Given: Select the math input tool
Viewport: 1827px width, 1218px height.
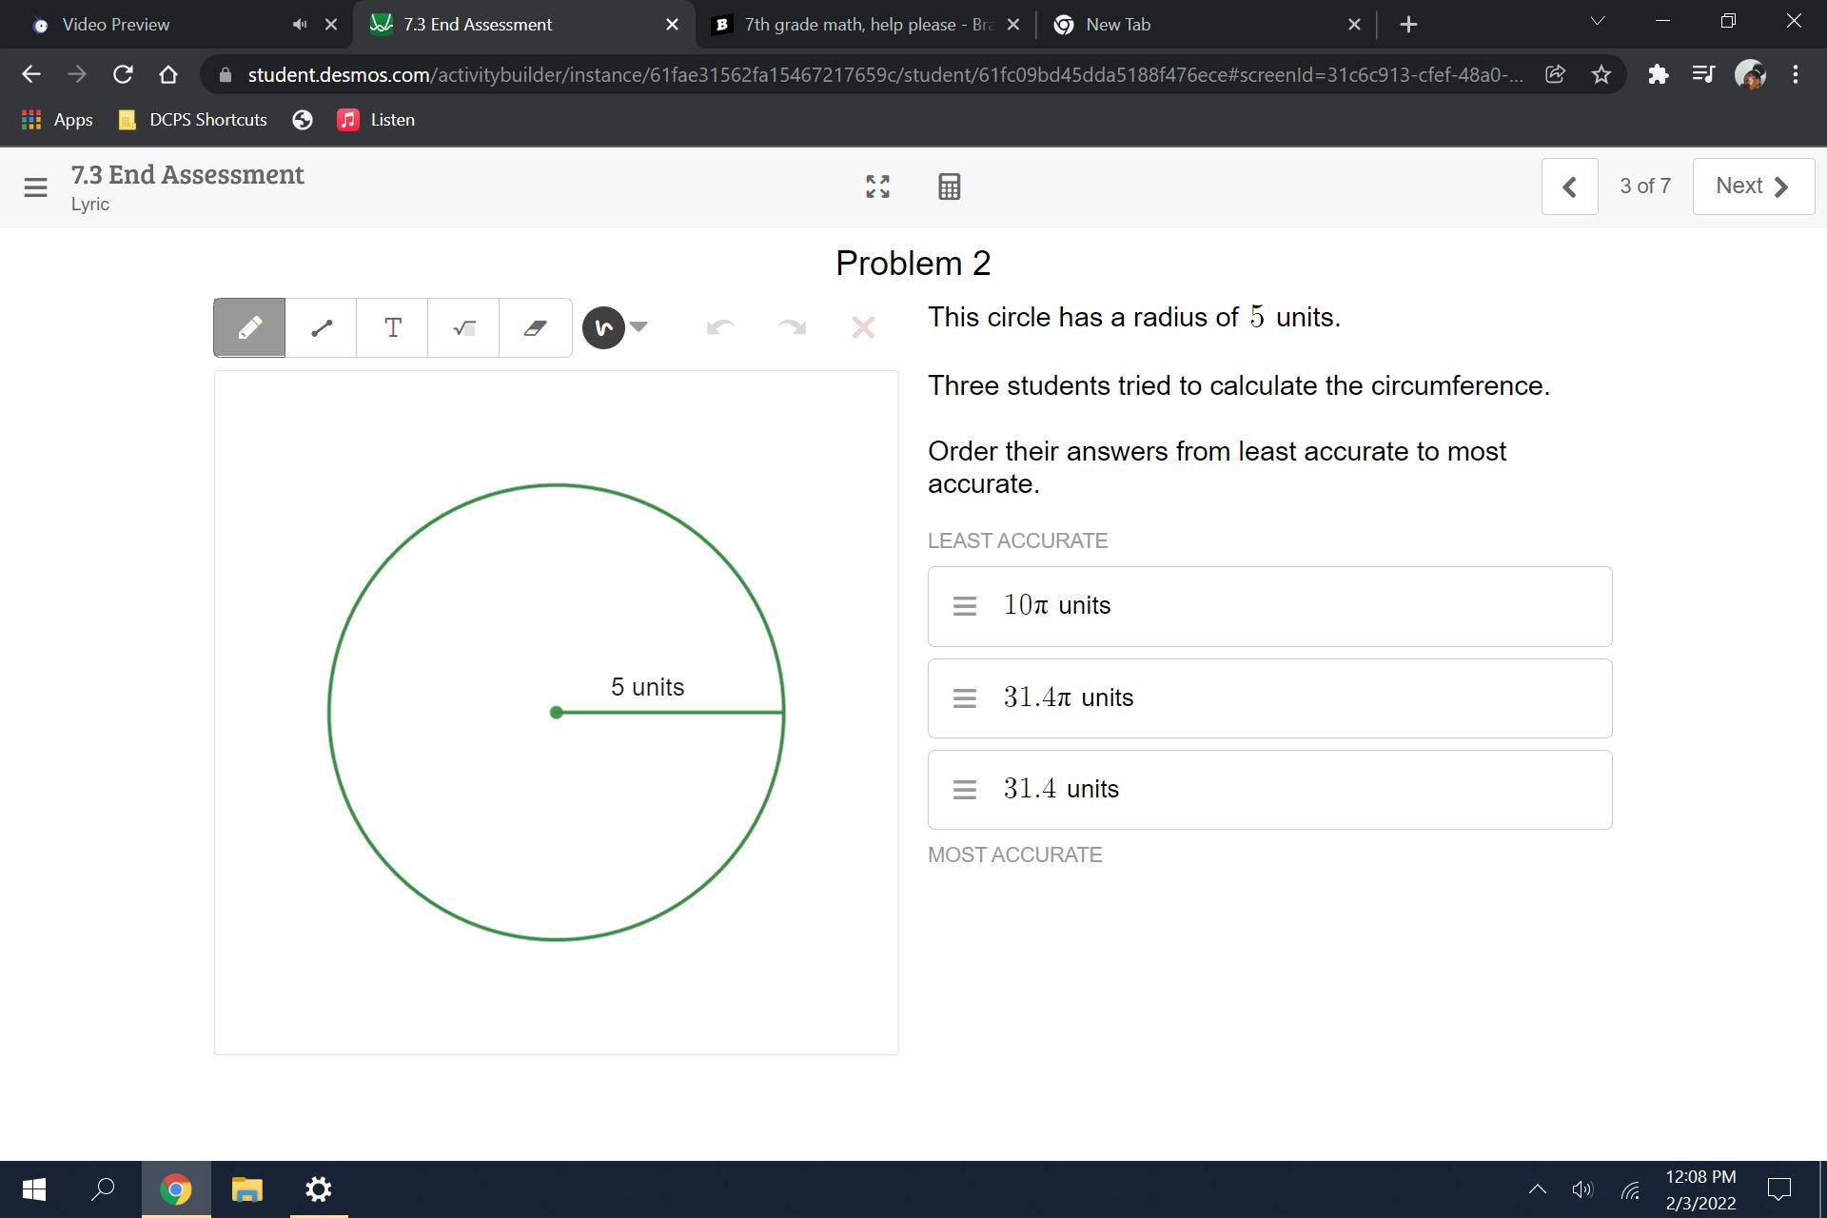Looking at the screenshot, I should click(463, 327).
